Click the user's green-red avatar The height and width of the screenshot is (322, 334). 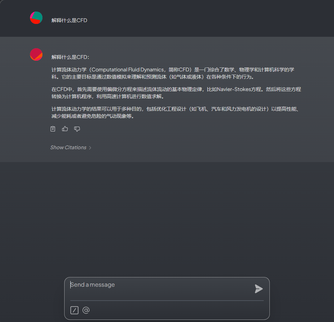[x=36, y=18]
